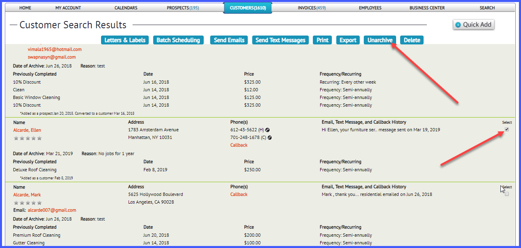The image size is (521, 248).
Task: Open Alcarde, Ellen customer record
Action: click(x=27, y=130)
